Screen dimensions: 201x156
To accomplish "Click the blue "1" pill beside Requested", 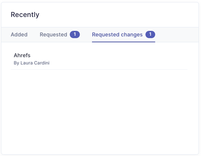I will point(75,34).
